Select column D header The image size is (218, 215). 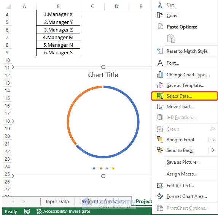[116, 6]
